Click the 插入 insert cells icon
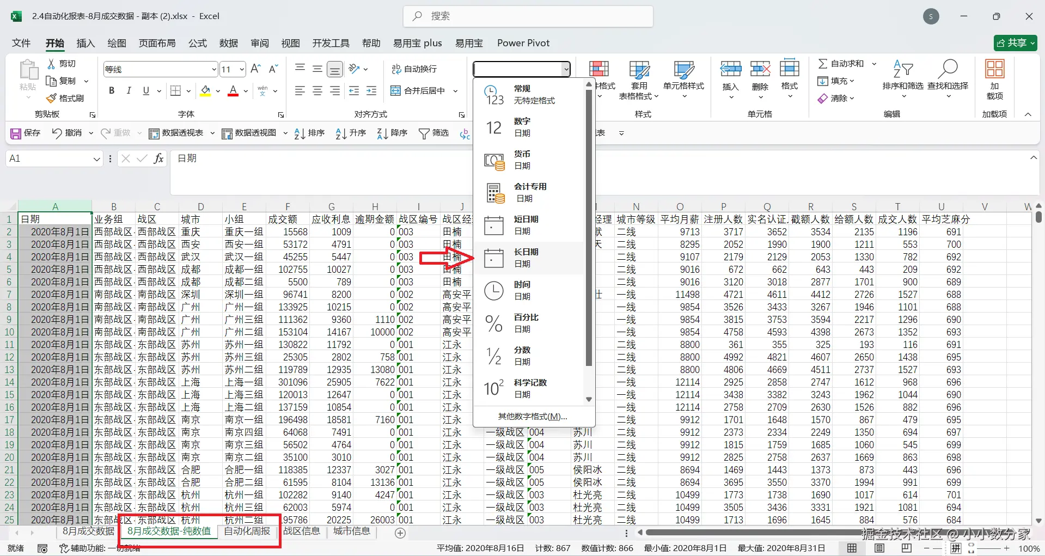The height and width of the screenshot is (556, 1045). pos(730,69)
